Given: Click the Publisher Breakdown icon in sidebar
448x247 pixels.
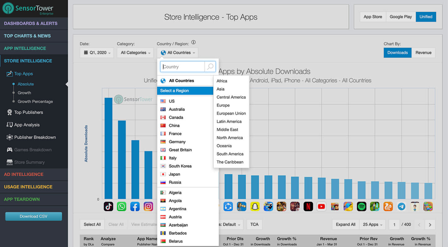Looking at the screenshot, I should point(9,137).
